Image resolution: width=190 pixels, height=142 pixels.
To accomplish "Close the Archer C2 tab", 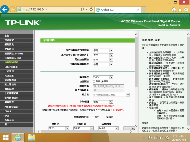I will coord(138,10).
